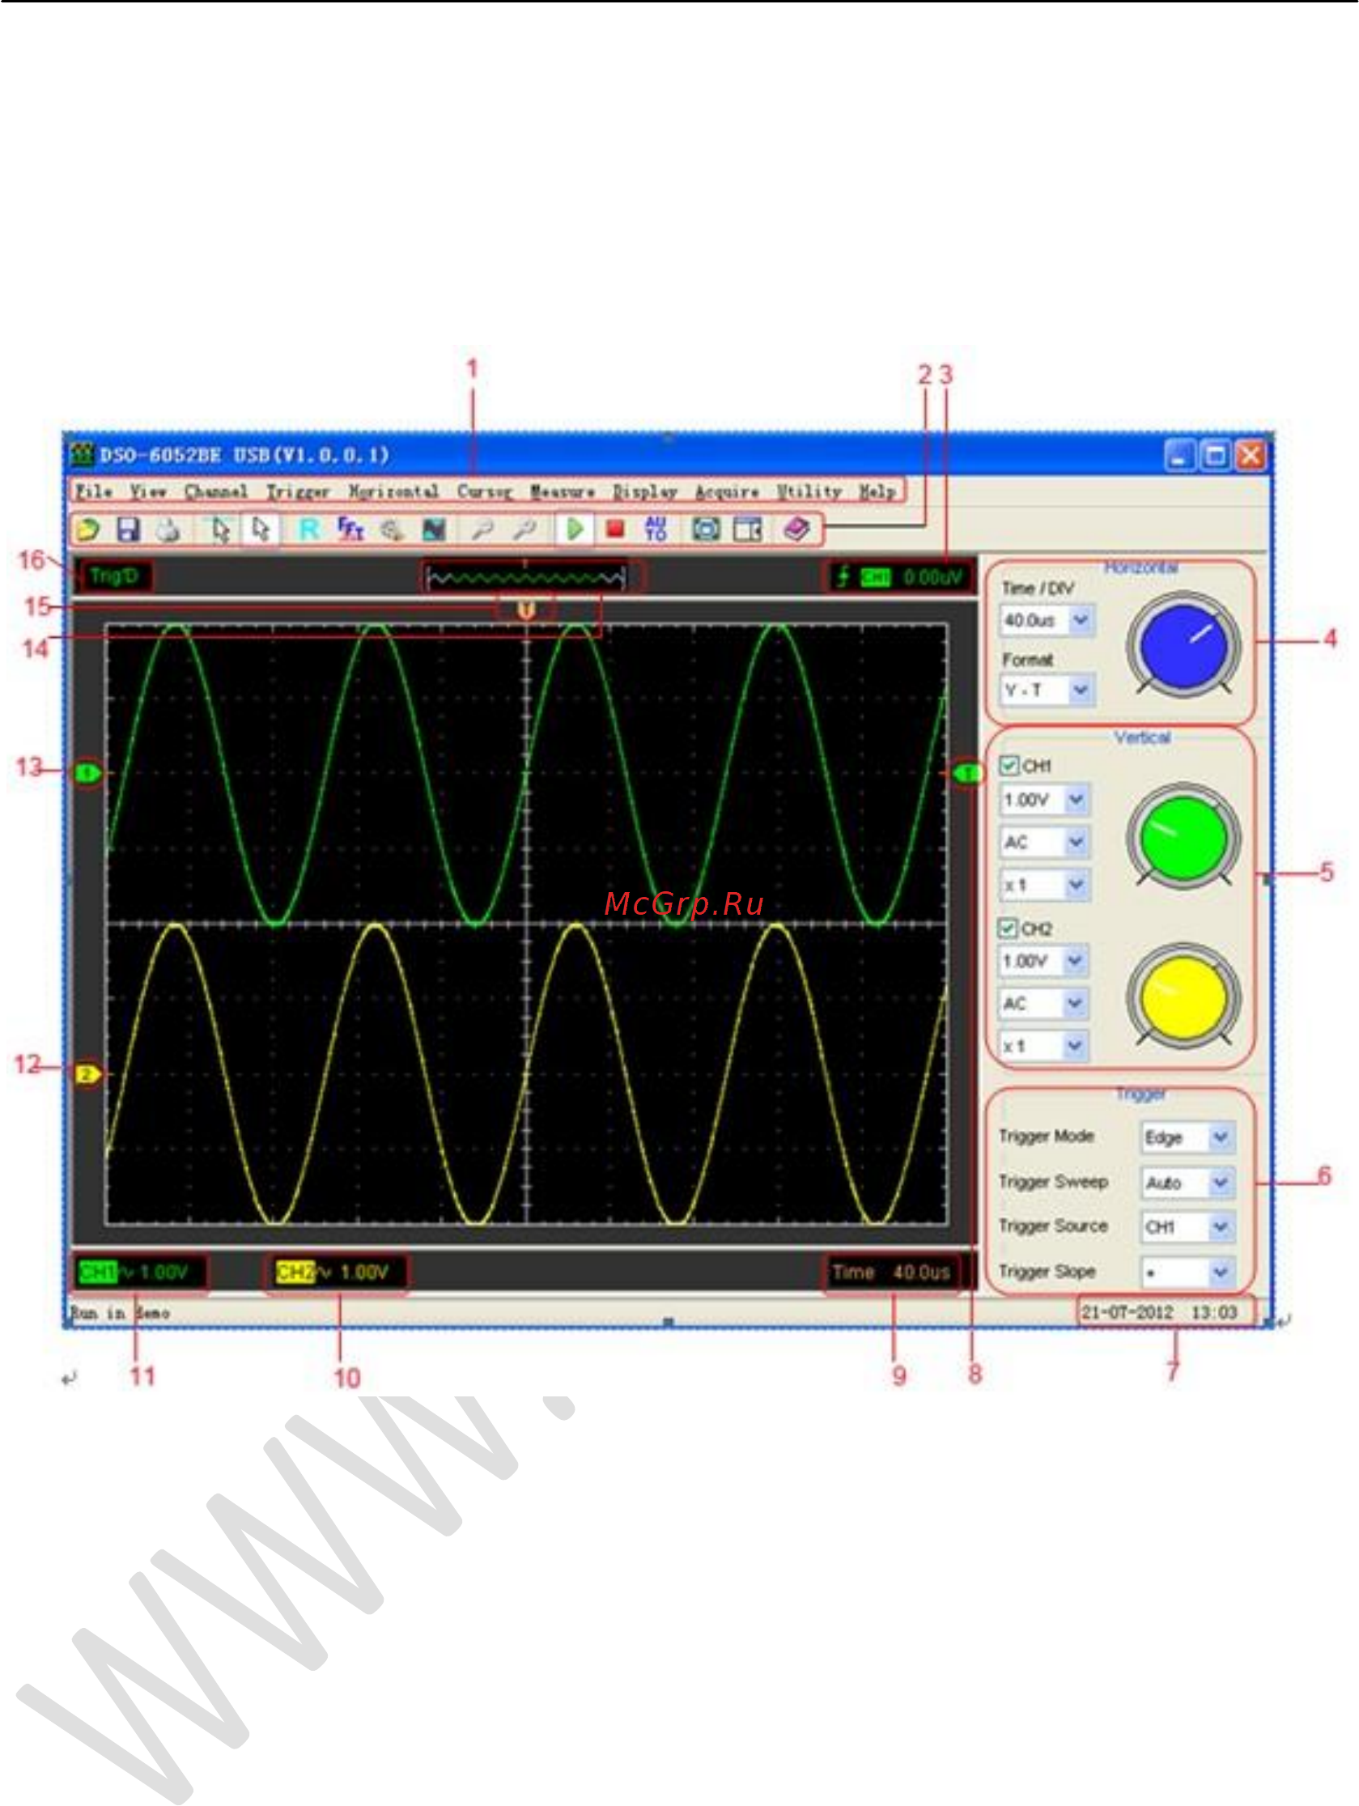Click the green trigger level marker on right
This screenshot has height=1806, width=1359.
coord(967,772)
